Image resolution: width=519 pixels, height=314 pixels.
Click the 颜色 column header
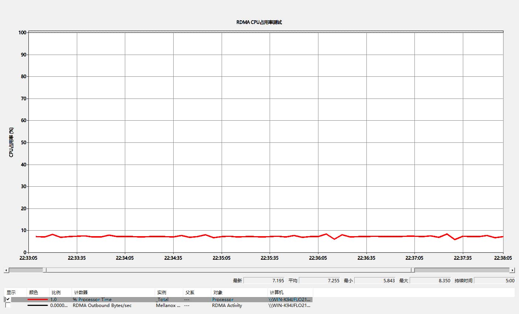click(x=34, y=293)
